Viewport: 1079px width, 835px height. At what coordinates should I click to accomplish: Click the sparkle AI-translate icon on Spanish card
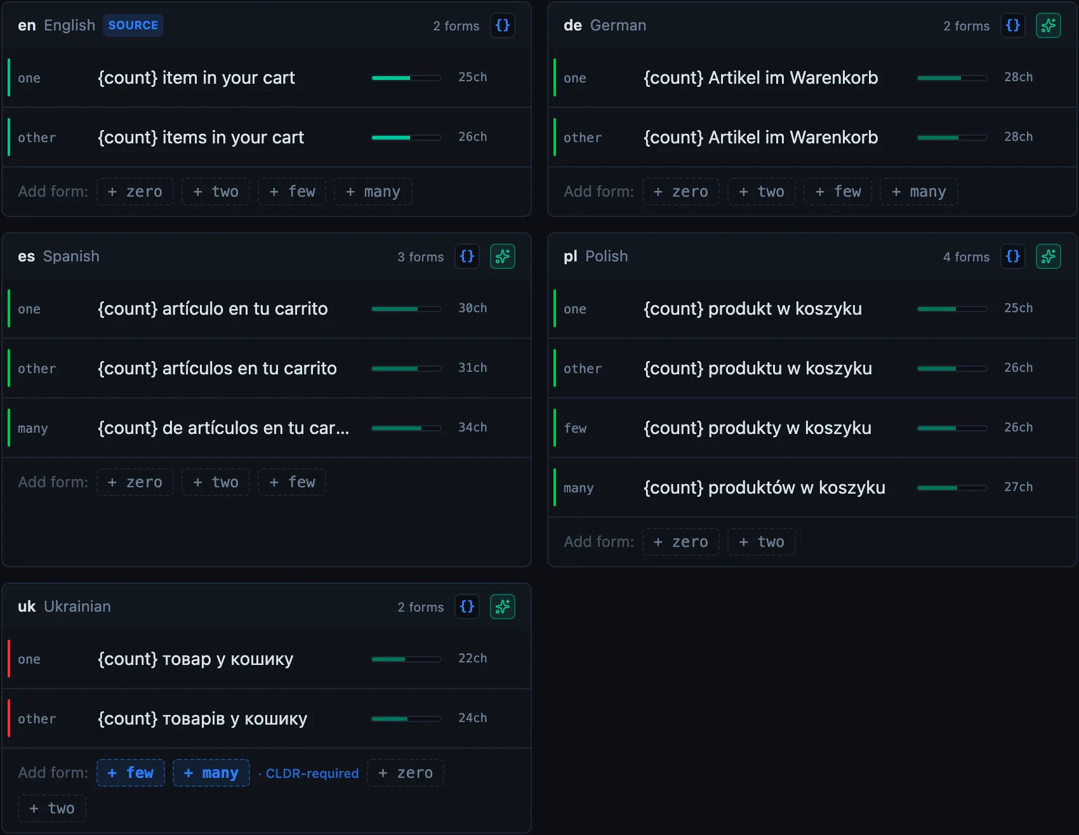[x=502, y=256]
